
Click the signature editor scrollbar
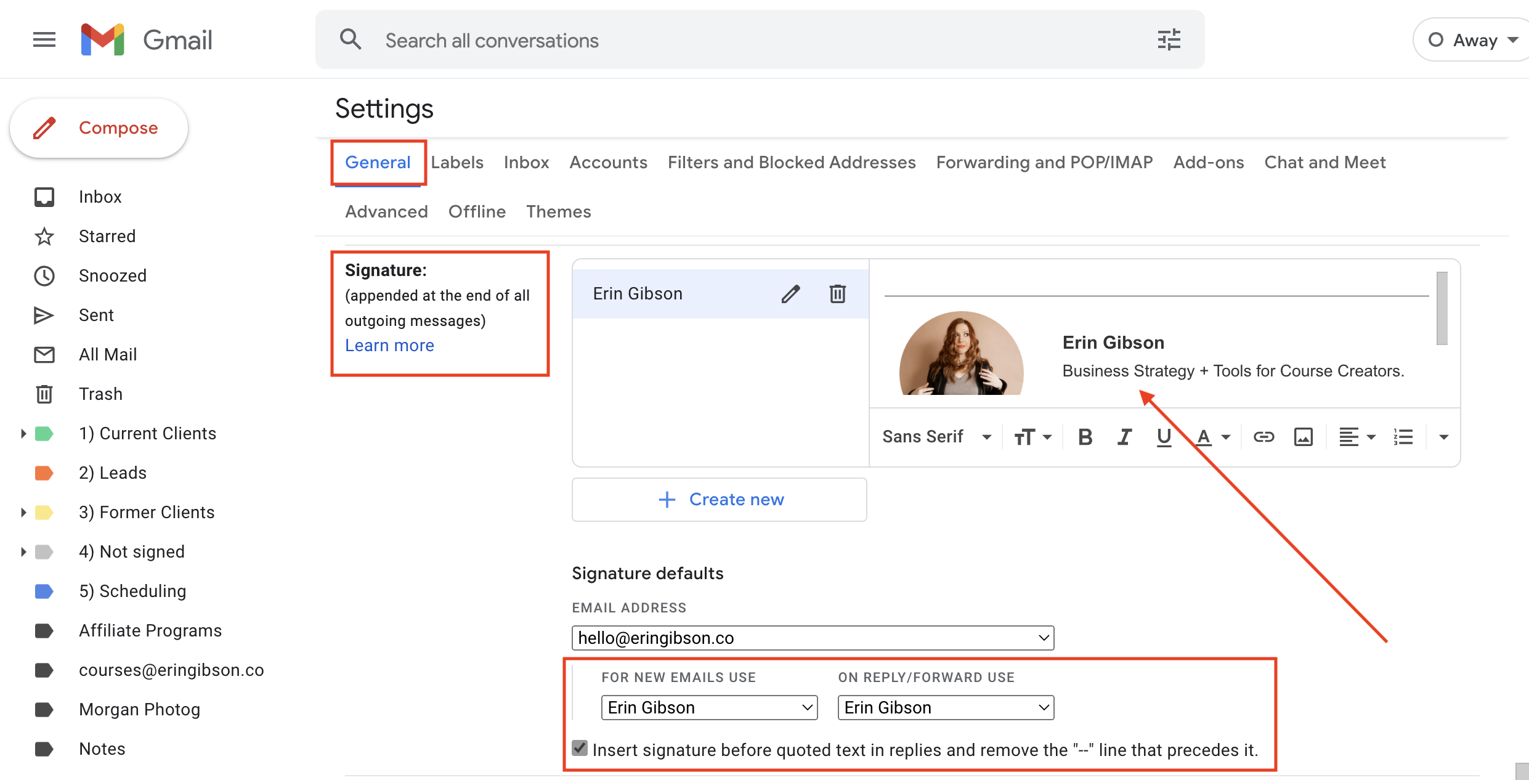[1442, 308]
